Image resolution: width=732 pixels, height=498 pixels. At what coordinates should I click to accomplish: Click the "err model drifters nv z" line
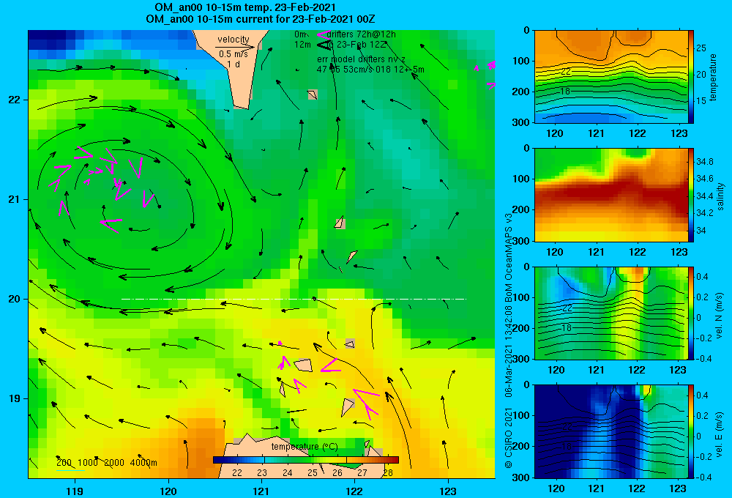click(x=361, y=59)
